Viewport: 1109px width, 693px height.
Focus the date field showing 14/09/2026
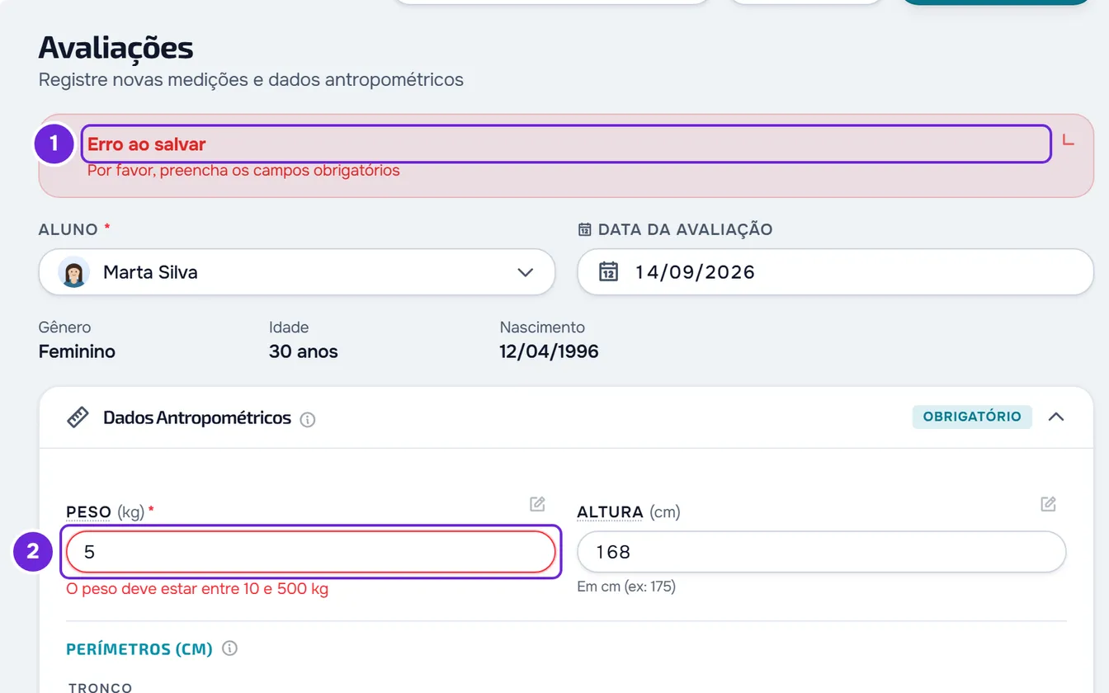click(x=835, y=272)
